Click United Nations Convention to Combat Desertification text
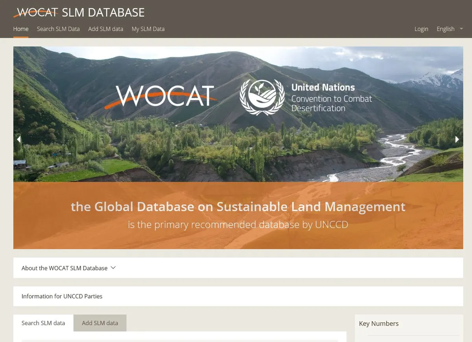The height and width of the screenshot is (342, 472). (x=331, y=98)
